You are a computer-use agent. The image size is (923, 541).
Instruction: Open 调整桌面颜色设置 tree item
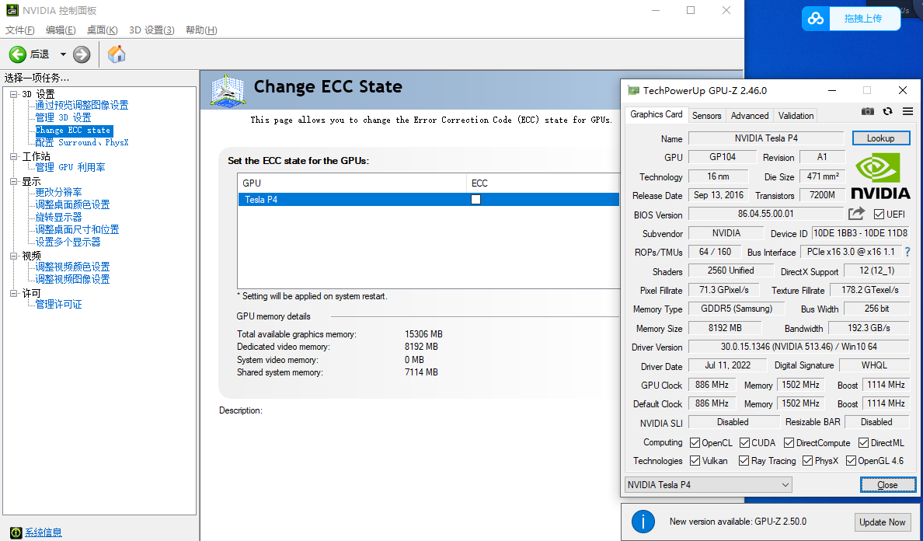point(72,205)
